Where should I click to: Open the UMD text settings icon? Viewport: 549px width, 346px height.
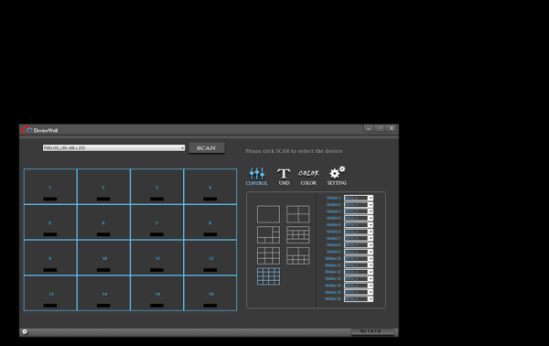284,176
